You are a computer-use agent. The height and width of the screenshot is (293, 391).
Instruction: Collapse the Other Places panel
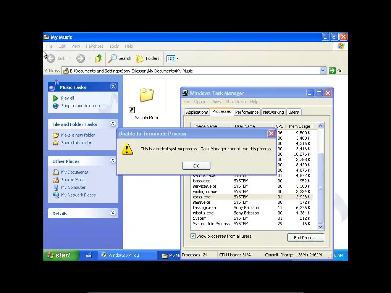coord(113,161)
